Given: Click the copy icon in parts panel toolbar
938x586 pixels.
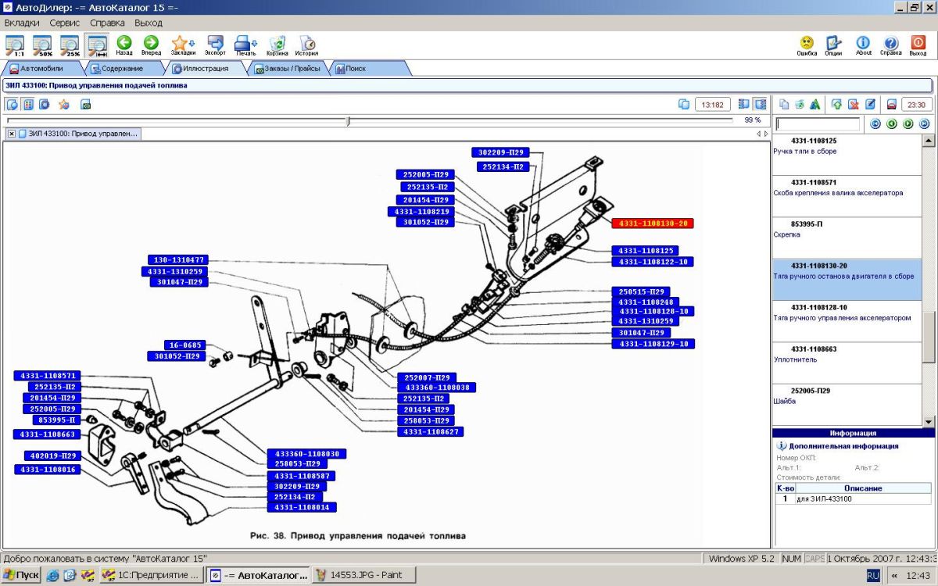Looking at the screenshot, I should point(784,104).
